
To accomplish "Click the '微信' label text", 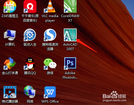I will click(x=50, y=73).
